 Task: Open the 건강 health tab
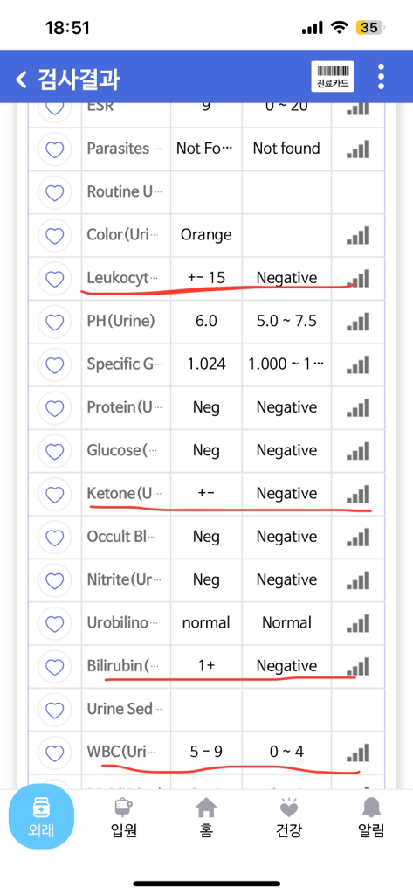[289, 818]
